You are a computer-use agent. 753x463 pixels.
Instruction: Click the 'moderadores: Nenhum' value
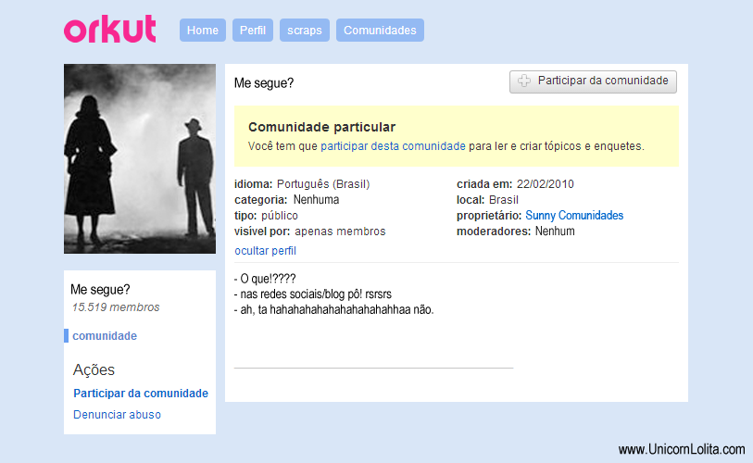click(555, 231)
